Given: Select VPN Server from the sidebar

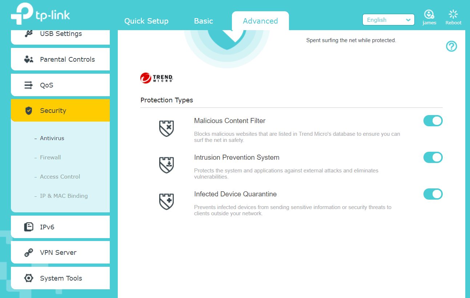Looking at the screenshot, I should [x=60, y=253].
